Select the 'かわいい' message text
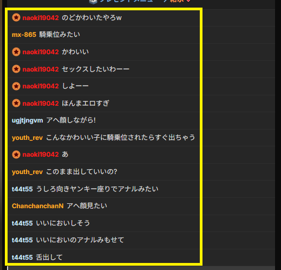281x270 pixels. 75,52
